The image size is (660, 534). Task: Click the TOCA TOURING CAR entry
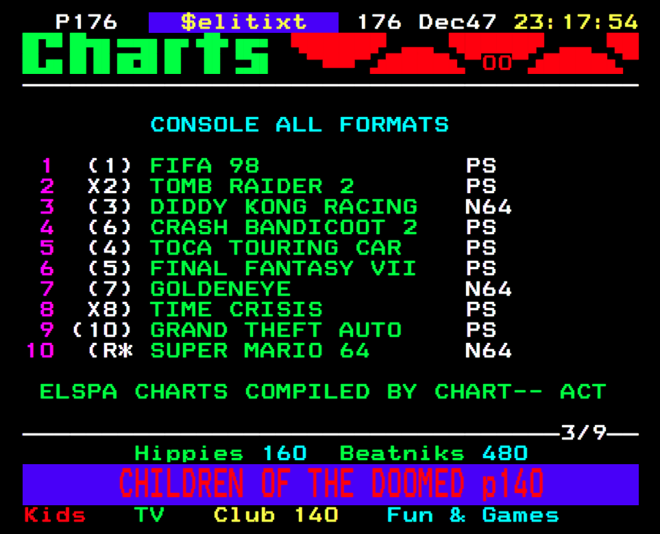pyautogui.click(x=276, y=248)
